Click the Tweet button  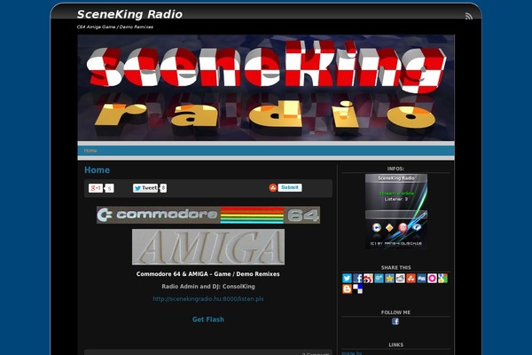tap(145, 188)
